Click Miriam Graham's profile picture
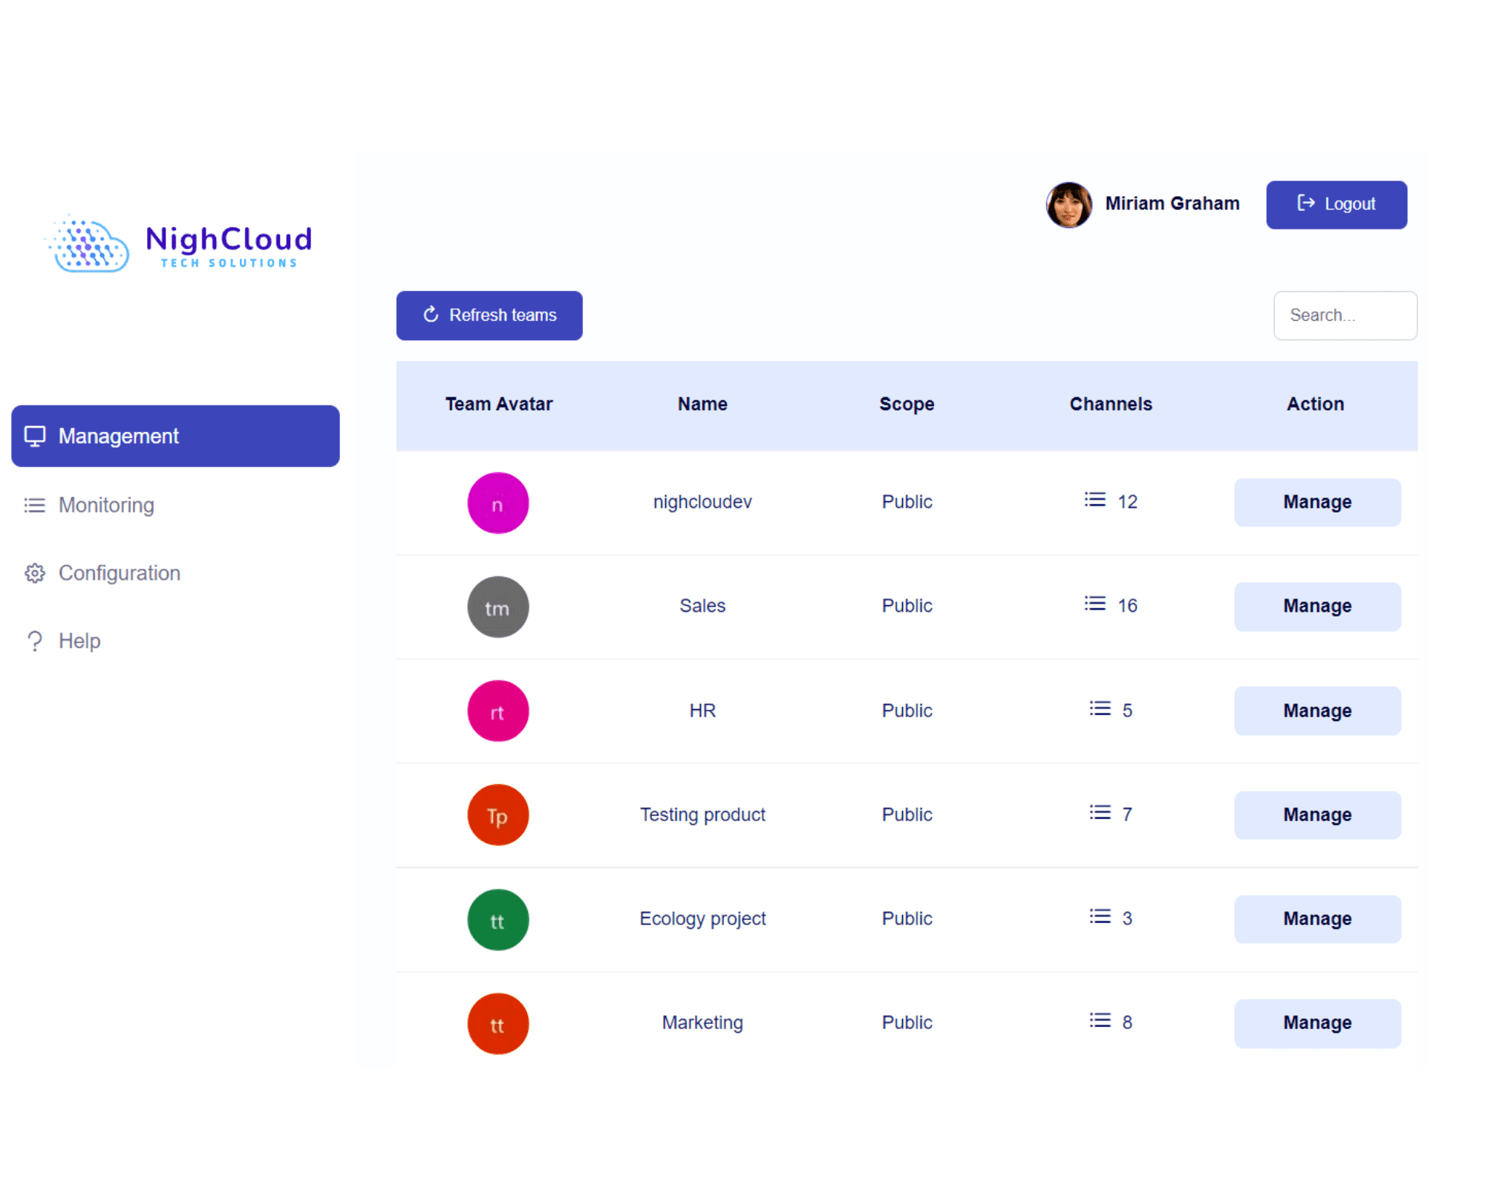This screenshot has width=1485, height=1188. pos(1068,205)
